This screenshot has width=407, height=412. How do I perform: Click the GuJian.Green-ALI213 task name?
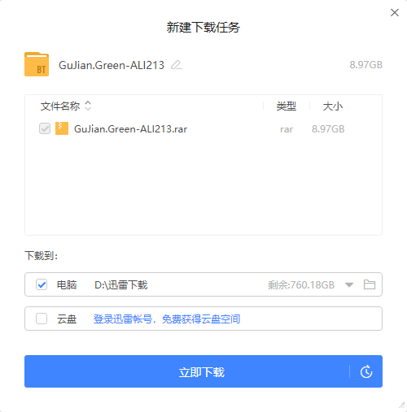pos(112,65)
